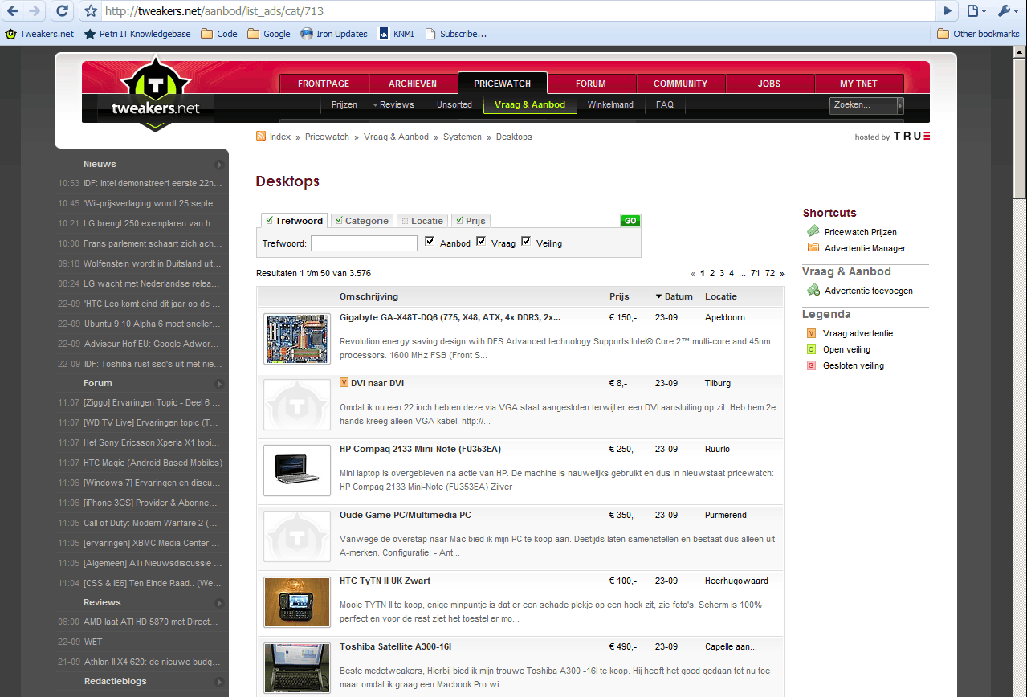Click the Vraag advertentie legend icon

point(811,333)
